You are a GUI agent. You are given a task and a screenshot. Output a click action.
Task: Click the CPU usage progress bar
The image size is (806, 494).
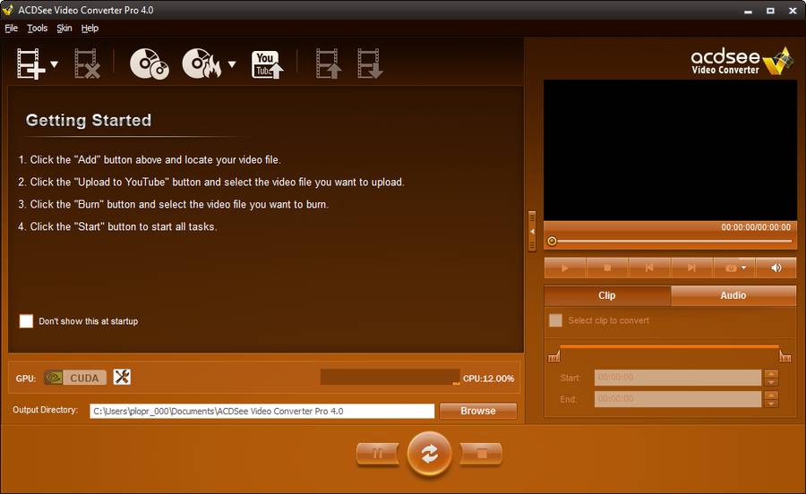[x=390, y=378]
